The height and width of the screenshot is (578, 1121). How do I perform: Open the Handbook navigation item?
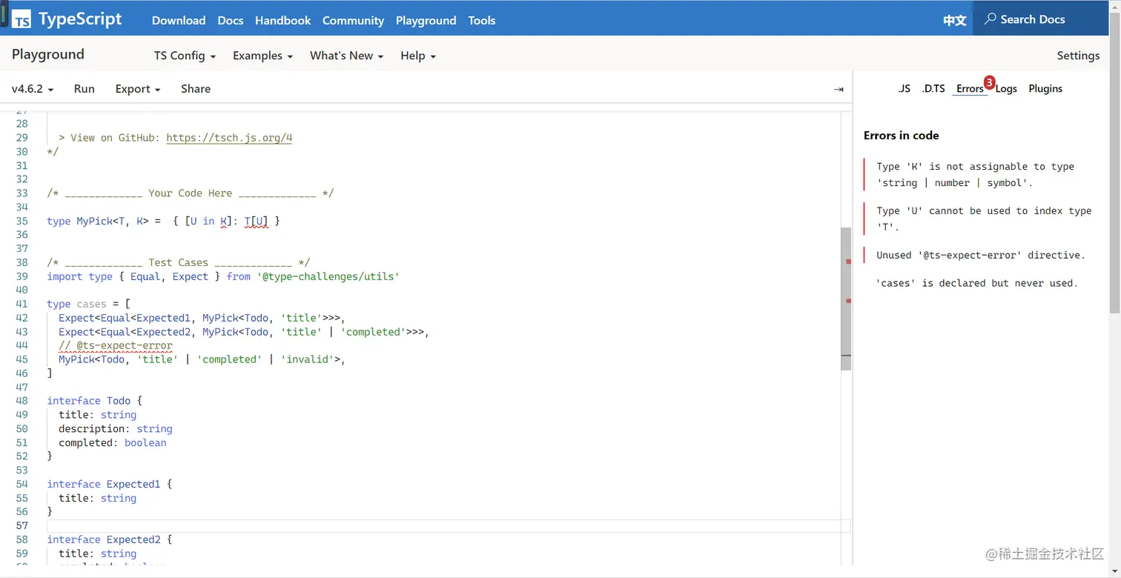point(282,20)
